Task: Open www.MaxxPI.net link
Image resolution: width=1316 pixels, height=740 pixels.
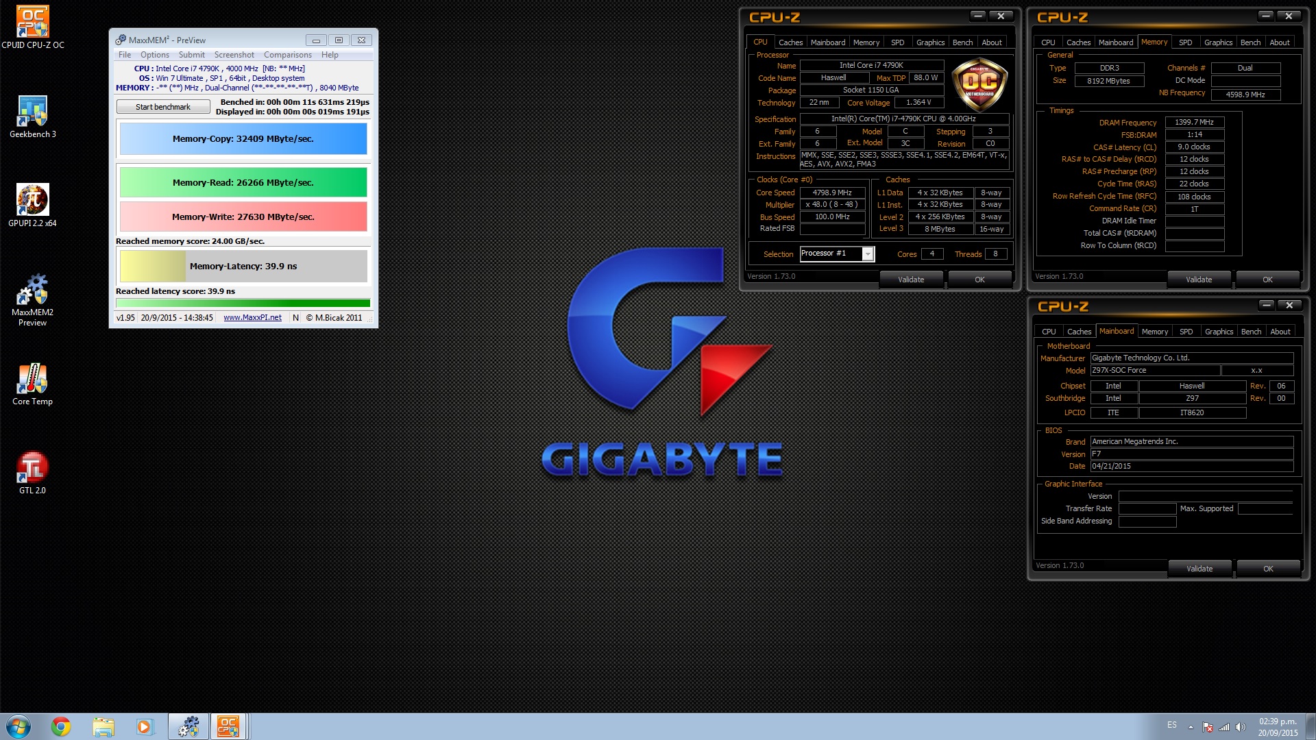Action: click(x=252, y=318)
